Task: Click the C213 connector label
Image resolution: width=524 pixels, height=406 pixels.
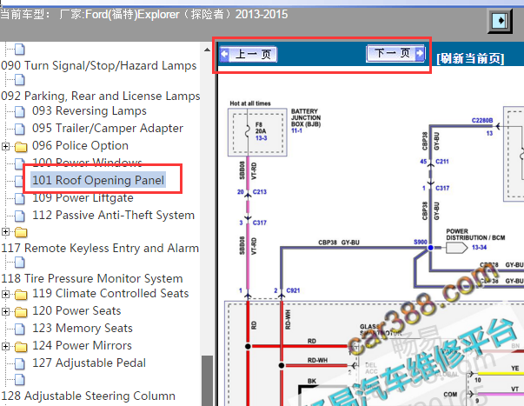Action: 260,192
